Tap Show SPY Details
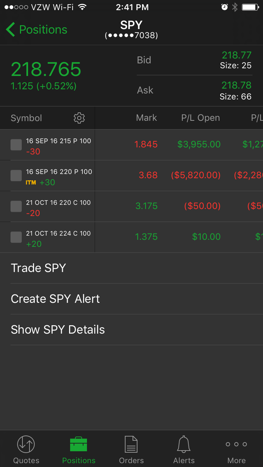 point(131,329)
